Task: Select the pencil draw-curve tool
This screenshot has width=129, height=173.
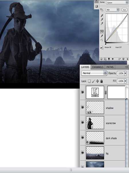Action: point(102,36)
